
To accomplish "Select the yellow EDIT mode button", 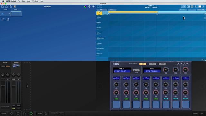I will (x=143, y=64).
